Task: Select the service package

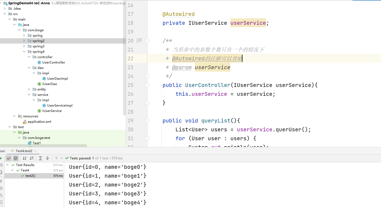Action: [43, 95]
